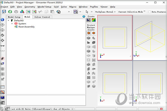Viewport: 167px width, 111px height.
Task: Click the left orange arrow under Project Manager Create
Action: click(89, 33)
